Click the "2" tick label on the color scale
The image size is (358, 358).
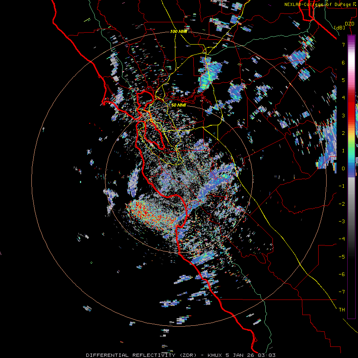pos(343,133)
